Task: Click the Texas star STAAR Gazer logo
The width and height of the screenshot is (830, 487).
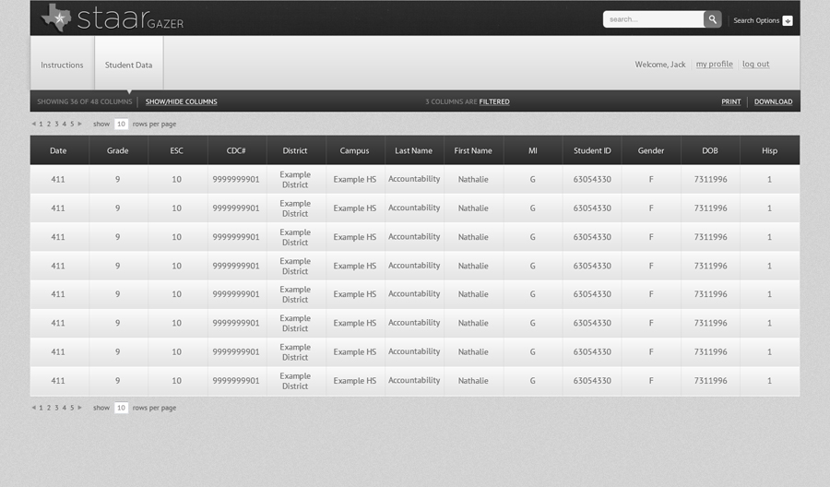Action: pyautogui.click(x=113, y=18)
